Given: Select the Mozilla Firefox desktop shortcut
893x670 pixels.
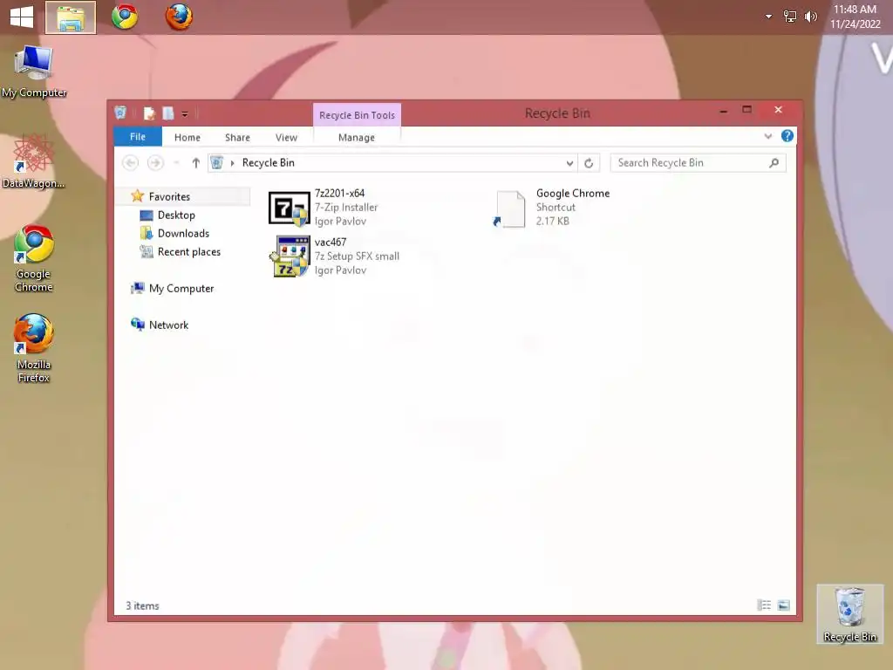Looking at the screenshot, I should (x=34, y=349).
